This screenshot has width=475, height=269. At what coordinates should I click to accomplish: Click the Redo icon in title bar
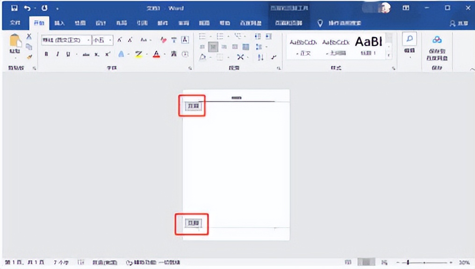(x=44, y=8)
